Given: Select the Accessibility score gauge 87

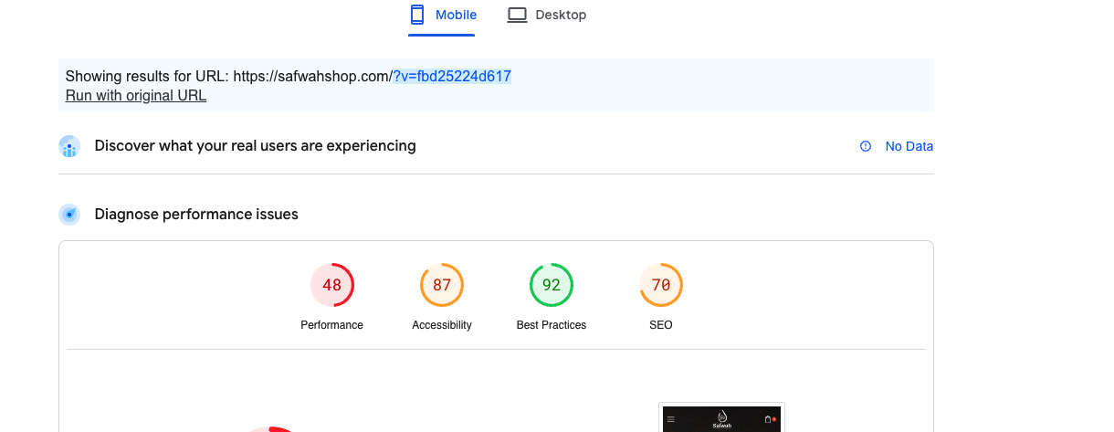Looking at the screenshot, I should point(442,285).
